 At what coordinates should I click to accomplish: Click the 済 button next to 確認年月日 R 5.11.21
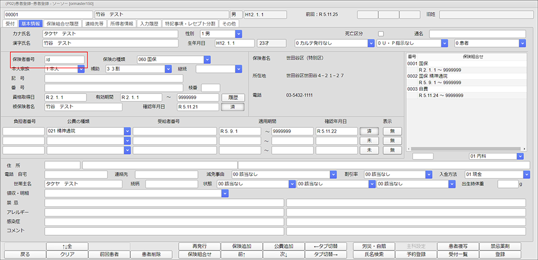(232, 107)
